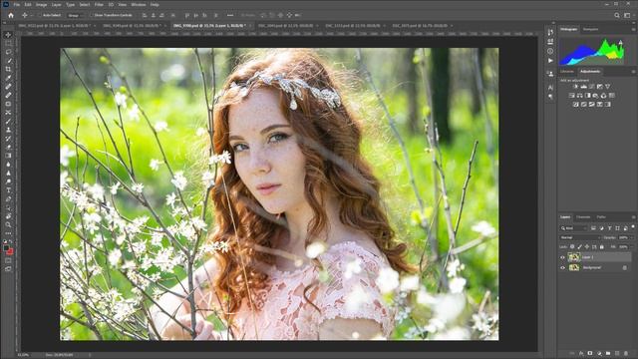638x359 pixels.
Task: Toggle visibility of Background layer
Action: tap(562, 268)
